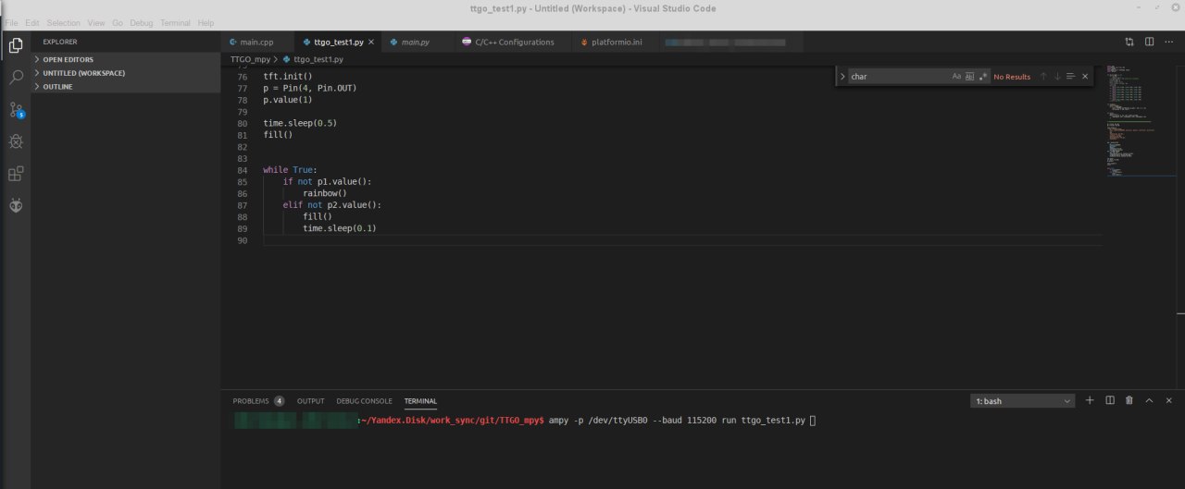Close the find widget
This screenshot has width=1185, height=489.
1085,77
